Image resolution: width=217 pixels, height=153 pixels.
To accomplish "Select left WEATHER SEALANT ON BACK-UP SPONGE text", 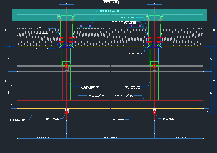I will (x=52, y=119).
